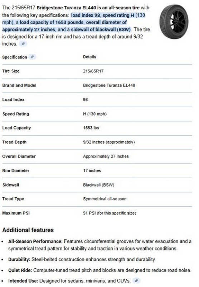Select the 'Quiet Ride:' bullet label
Viewport: 199px width, 287px height.
pyautogui.click(x=20, y=270)
